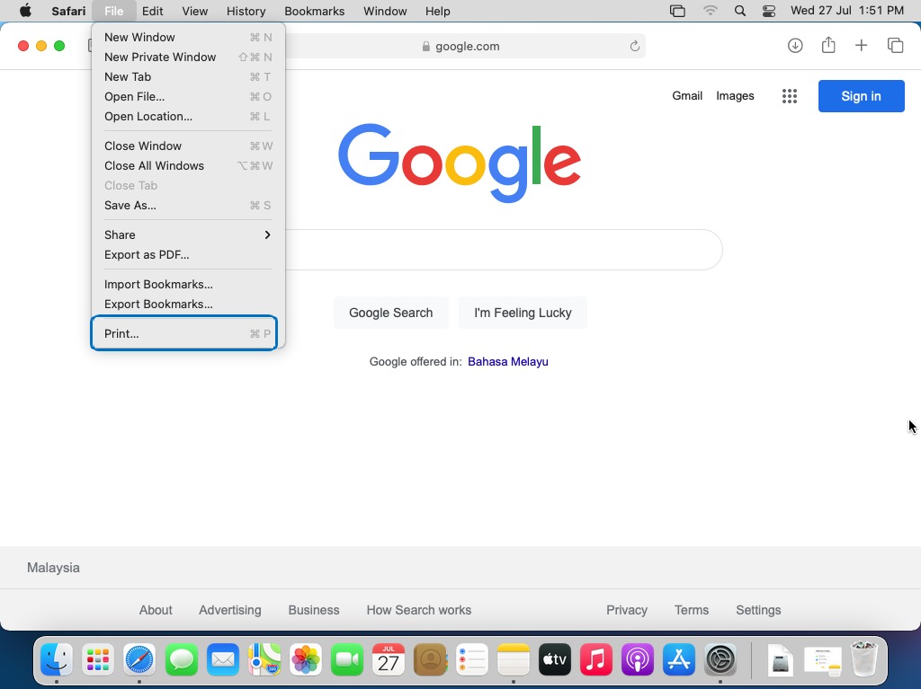Reload the google.com page
Screen dimensions: 921x689
coord(633,46)
